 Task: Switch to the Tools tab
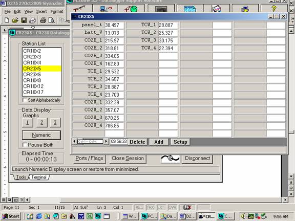pyautogui.click(x=21, y=177)
